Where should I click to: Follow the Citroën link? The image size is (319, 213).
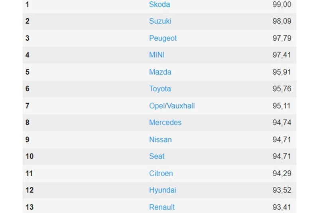pos(161,174)
